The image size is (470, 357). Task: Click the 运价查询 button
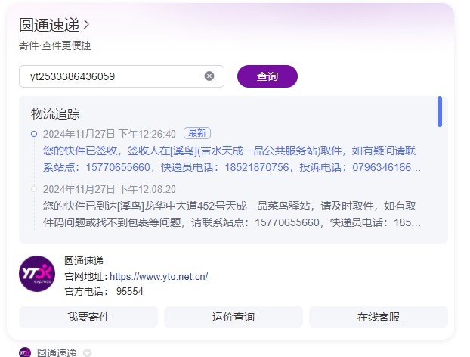[x=233, y=317]
